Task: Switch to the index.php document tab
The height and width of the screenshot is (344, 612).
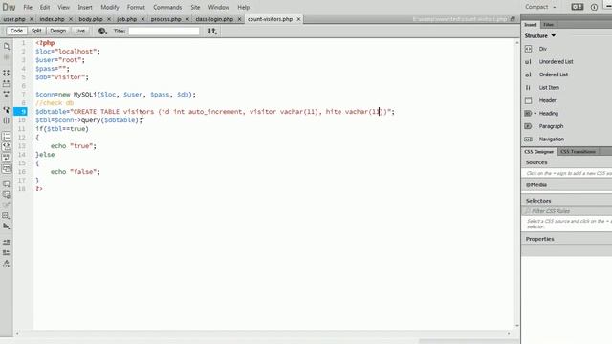Action: [52, 19]
